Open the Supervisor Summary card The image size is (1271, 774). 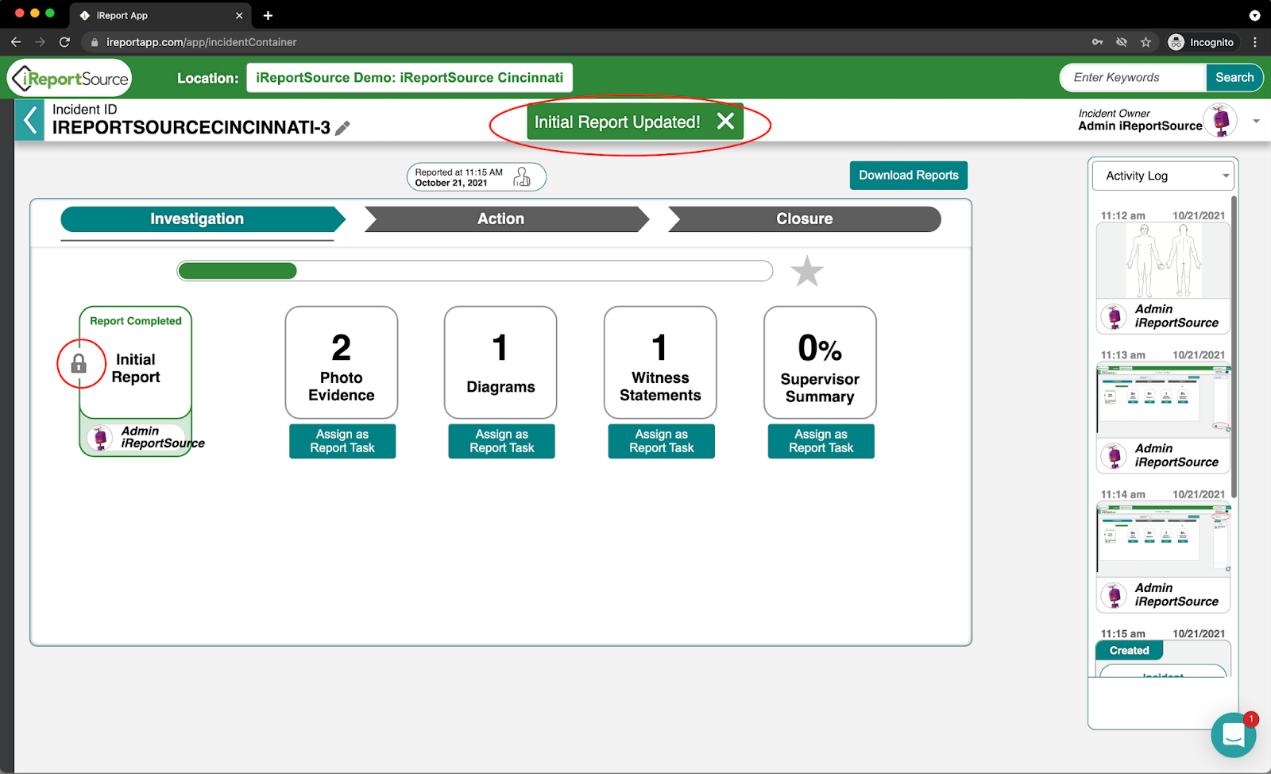820,362
